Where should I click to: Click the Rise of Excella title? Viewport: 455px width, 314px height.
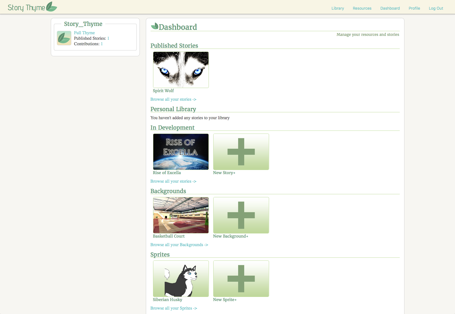click(167, 173)
